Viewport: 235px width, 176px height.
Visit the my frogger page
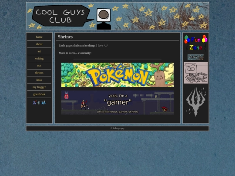39,87
